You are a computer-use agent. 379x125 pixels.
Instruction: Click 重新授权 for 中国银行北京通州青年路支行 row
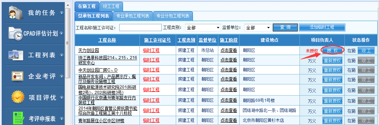pos(332,100)
